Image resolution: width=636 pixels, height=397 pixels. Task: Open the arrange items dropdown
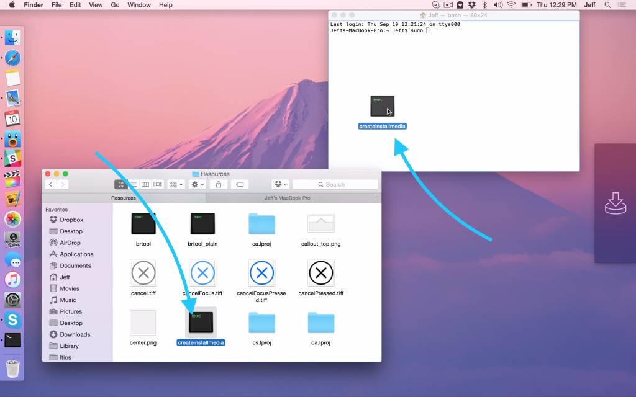click(x=176, y=184)
